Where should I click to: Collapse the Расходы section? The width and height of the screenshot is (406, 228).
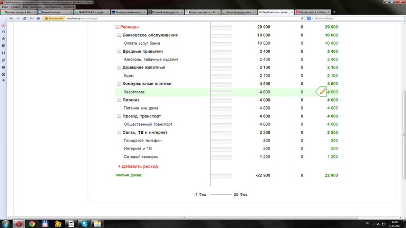coord(117,27)
